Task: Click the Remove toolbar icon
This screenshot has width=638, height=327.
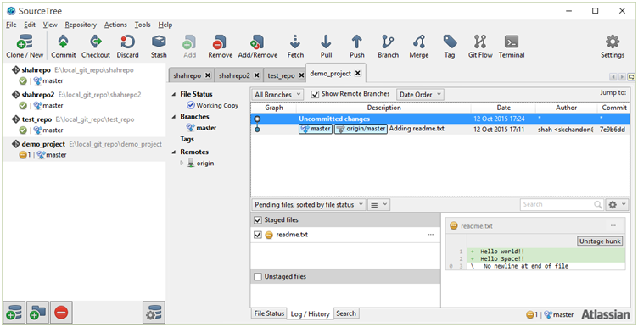Action: [x=220, y=47]
